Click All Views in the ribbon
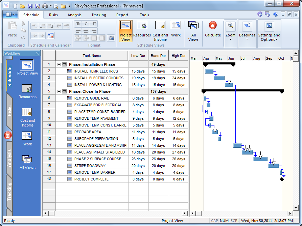The image size is (302, 226). coord(193,31)
